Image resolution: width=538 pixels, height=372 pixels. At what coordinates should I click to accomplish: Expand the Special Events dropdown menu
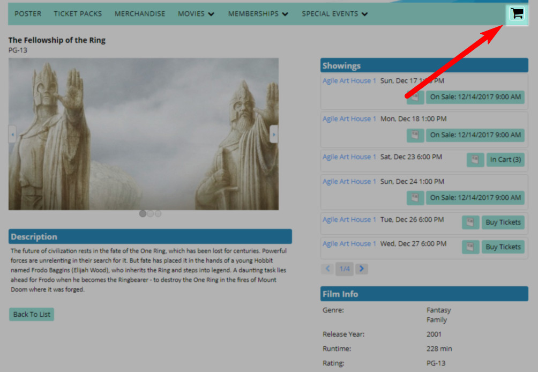click(335, 14)
